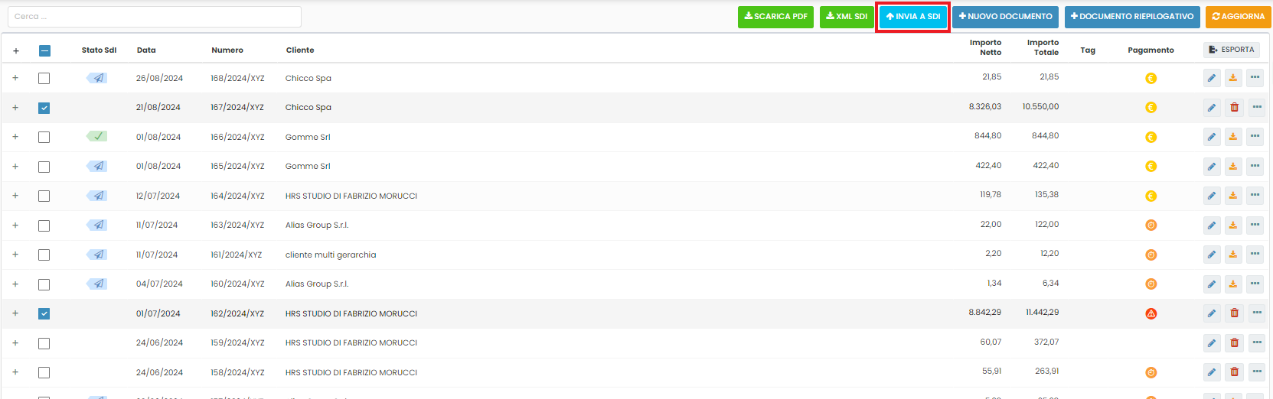Sort table by Cliente column header
Viewport: 1273px width, 399px height.
[300, 50]
